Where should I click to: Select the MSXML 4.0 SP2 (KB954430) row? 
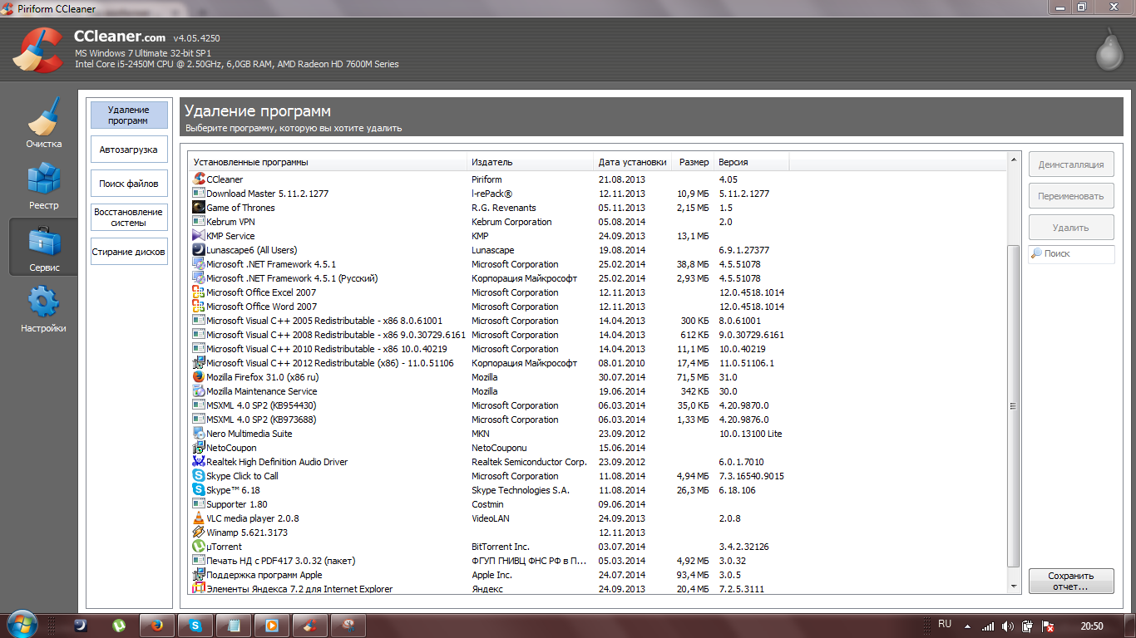click(x=598, y=405)
